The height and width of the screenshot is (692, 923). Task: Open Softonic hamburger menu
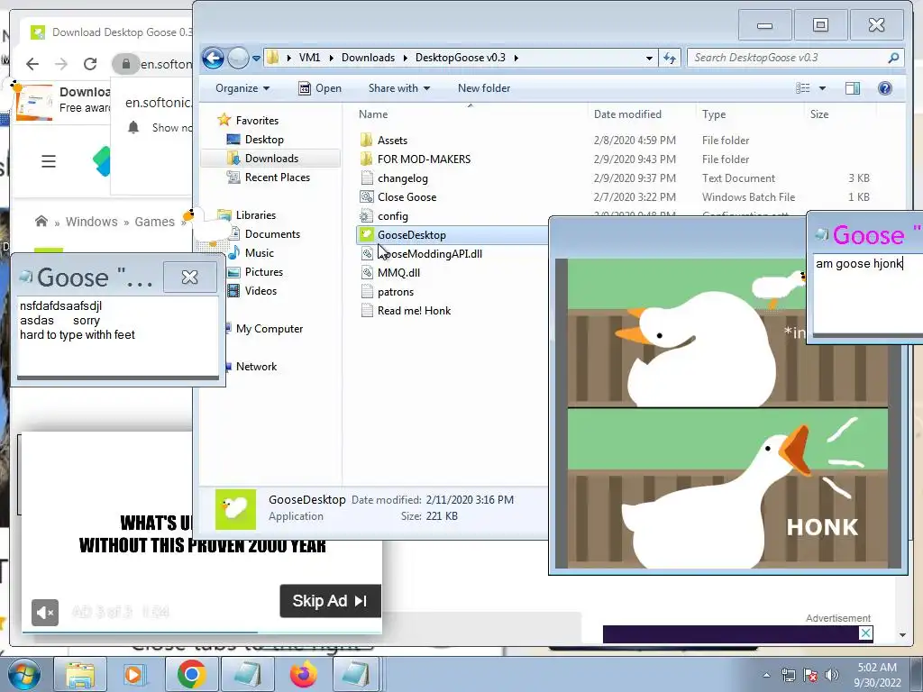click(49, 161)
